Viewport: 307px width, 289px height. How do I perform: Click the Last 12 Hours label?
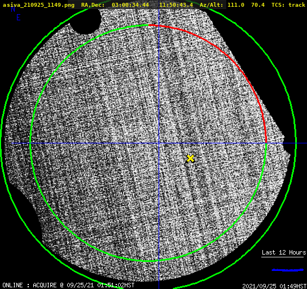coord(284,252)
